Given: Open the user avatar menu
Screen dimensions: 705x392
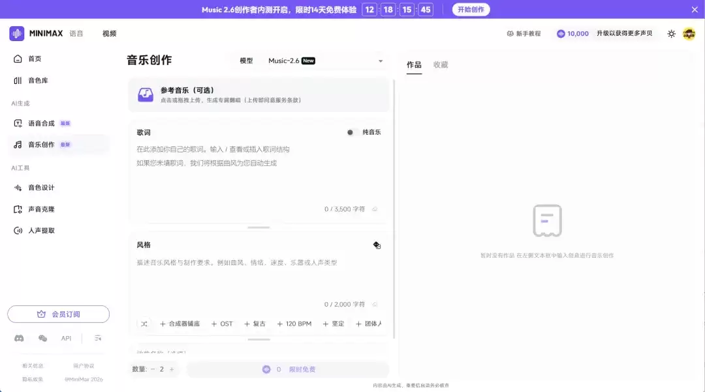Looking at the screenshot, I should pos(689,34).
